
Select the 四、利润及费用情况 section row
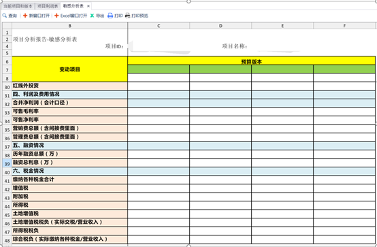tap(69, 95)
